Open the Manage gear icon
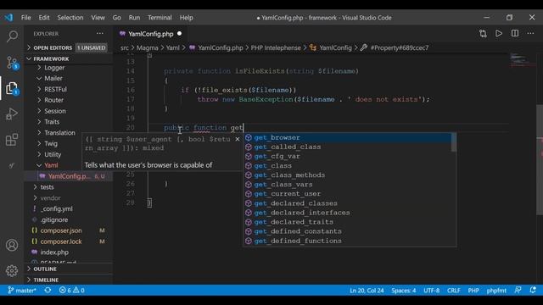This screenshot has width=543, height=305. (12, 271)
